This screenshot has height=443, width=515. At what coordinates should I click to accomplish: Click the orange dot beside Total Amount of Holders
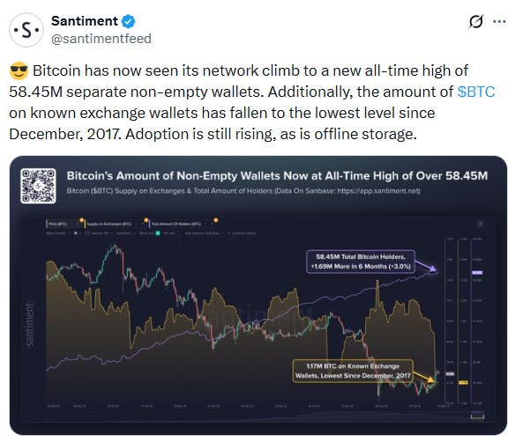216,220
